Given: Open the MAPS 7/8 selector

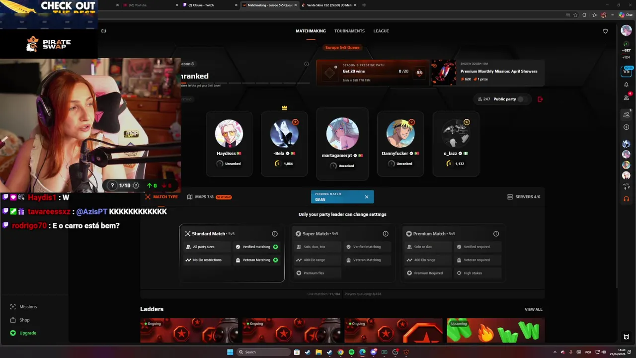Looking at the screenshot, I should (209, 197).
